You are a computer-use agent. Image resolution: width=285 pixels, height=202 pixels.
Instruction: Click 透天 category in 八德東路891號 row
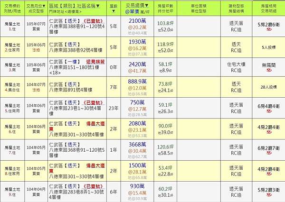point(72,84)
